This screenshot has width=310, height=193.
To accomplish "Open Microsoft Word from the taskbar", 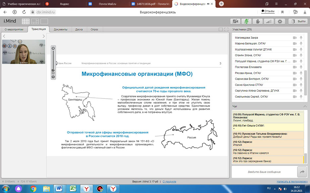I will click(x=59, y=189).
